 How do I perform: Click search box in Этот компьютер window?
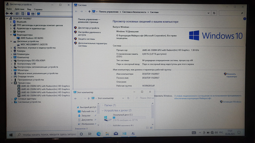(144, 98)
